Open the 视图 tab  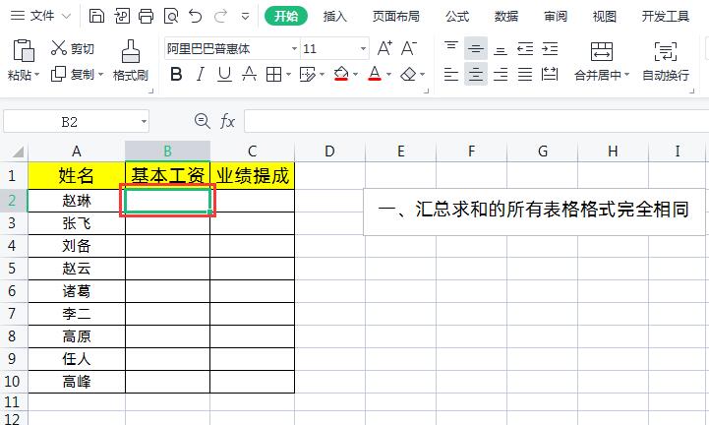click(605, 17)
